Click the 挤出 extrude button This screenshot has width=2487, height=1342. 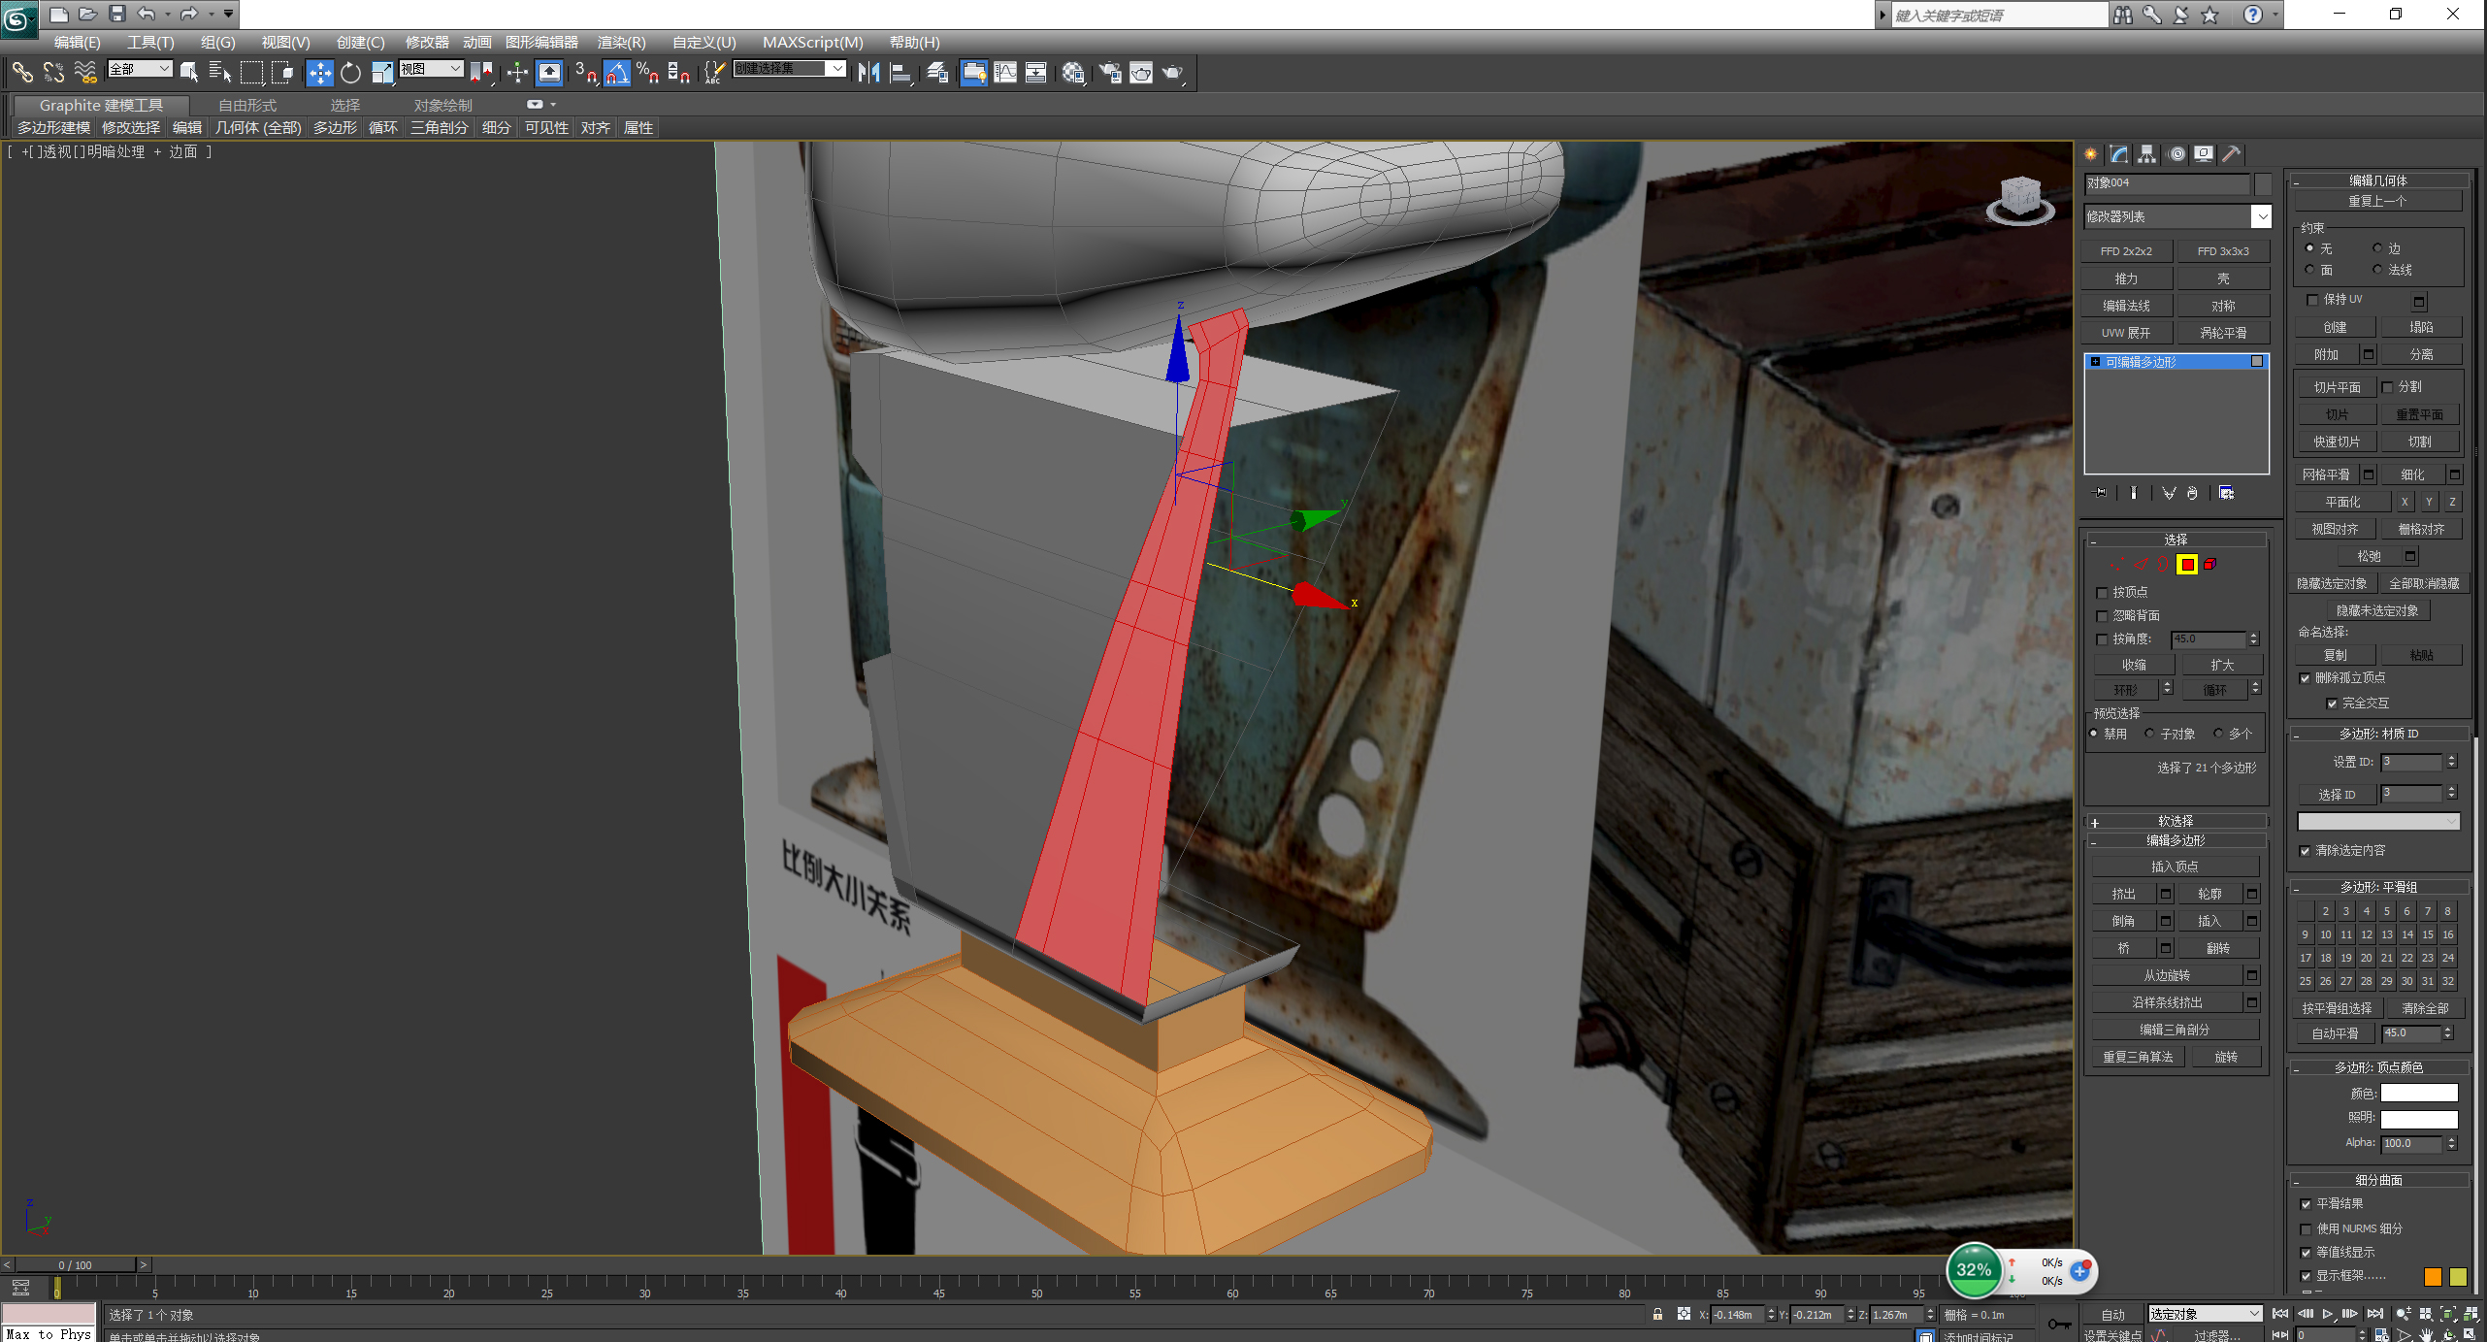click(x=2124, y=894)
